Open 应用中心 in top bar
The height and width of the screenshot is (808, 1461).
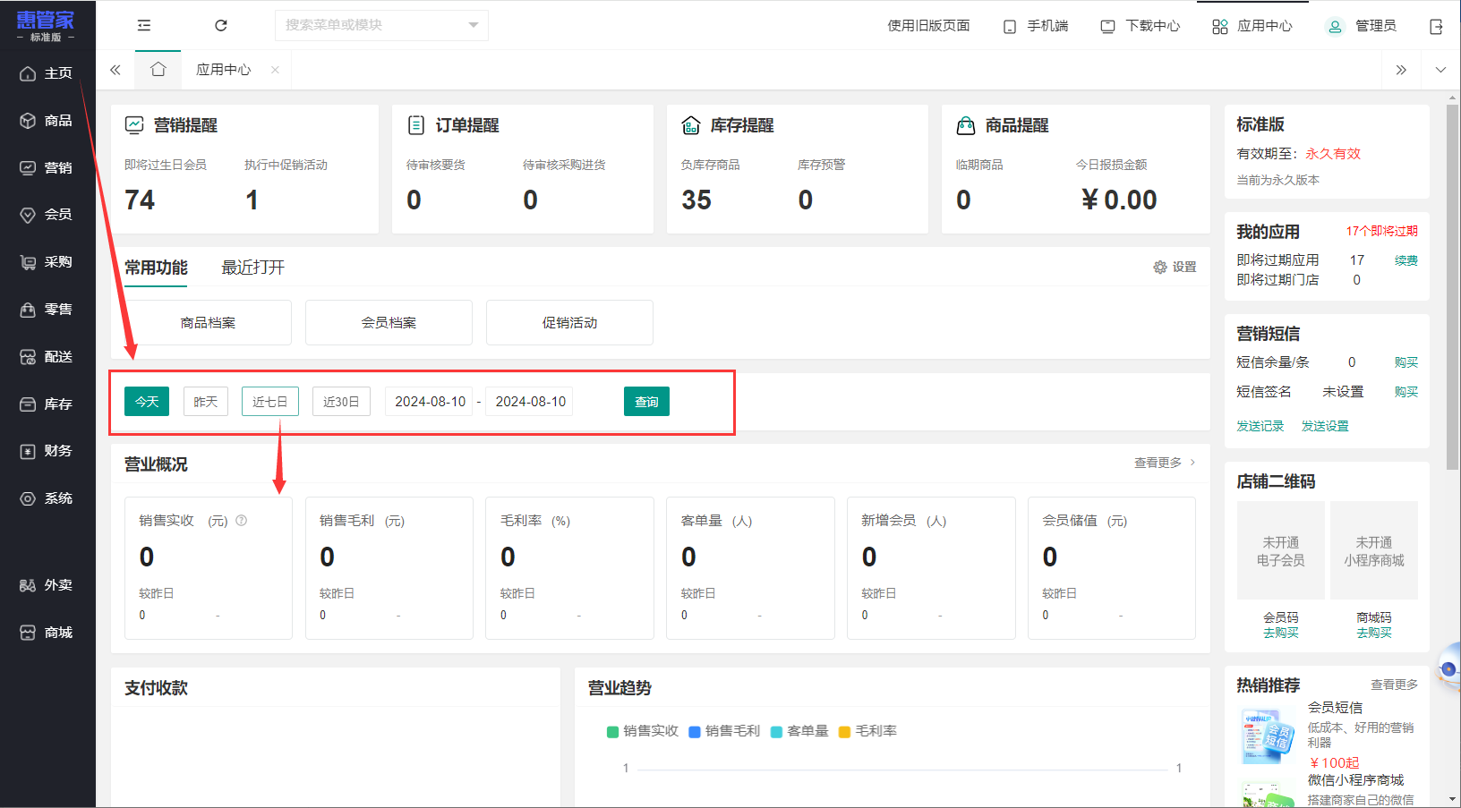coord(1252,26)
